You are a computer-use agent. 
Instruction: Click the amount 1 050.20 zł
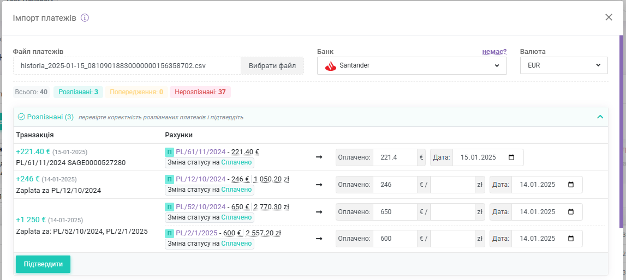coord(271,179)
